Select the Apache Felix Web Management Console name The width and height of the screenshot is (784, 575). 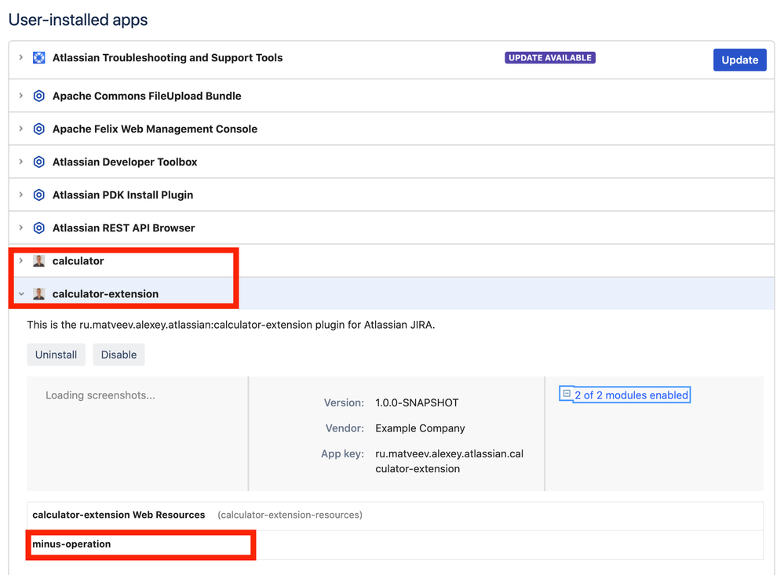coord(155,129)
